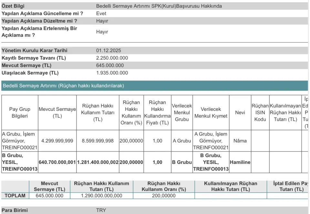
Task: Click the Kayıtlı Sermaye Tavanı value 2.250.000.000
Action: [x=112, y=58]
